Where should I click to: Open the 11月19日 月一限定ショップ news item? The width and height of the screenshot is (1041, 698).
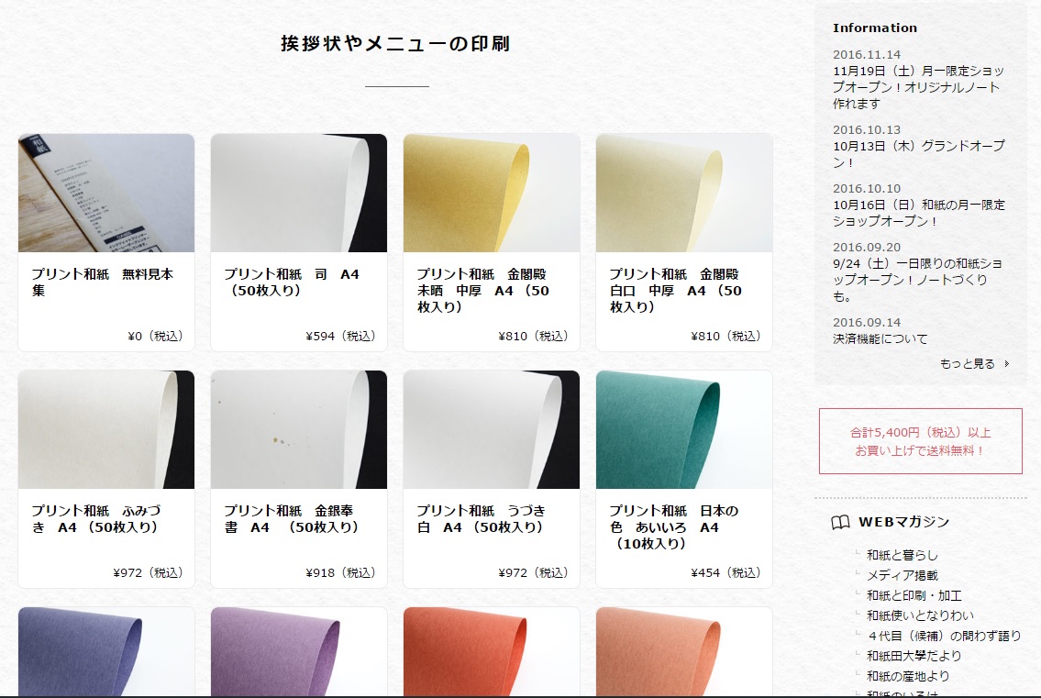(x=918, y=87)
